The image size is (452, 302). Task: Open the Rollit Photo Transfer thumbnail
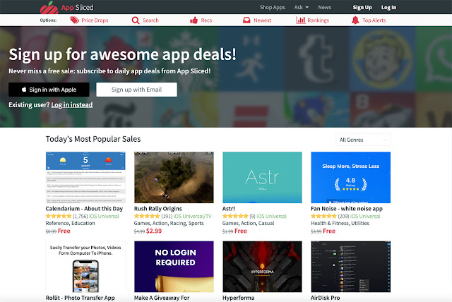click(x=85, y=267)
